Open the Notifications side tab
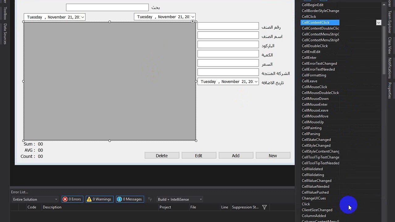Screen dimensions: 395x222 (x=390, y=68)
